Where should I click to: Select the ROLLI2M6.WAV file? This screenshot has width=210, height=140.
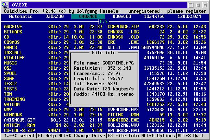[x=157, y=125]
